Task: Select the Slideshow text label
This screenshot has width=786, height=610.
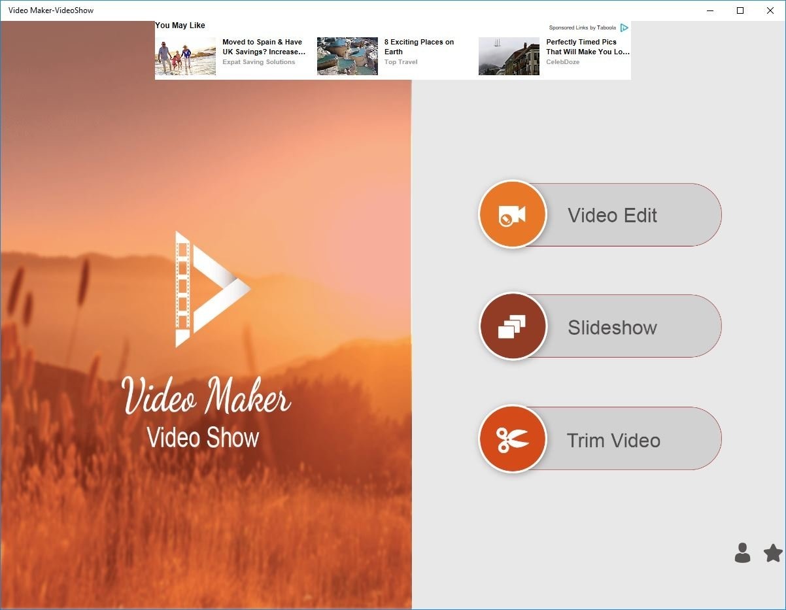Action: tap(612, 327)
